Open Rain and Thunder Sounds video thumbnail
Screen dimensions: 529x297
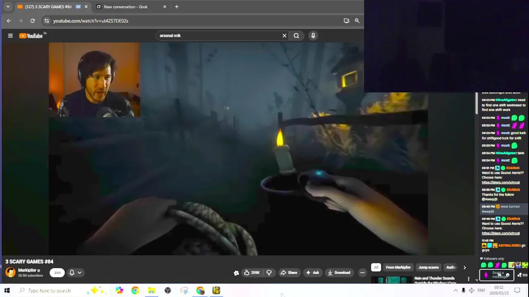392,280
